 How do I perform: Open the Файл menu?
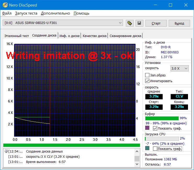tap(7, 13)
